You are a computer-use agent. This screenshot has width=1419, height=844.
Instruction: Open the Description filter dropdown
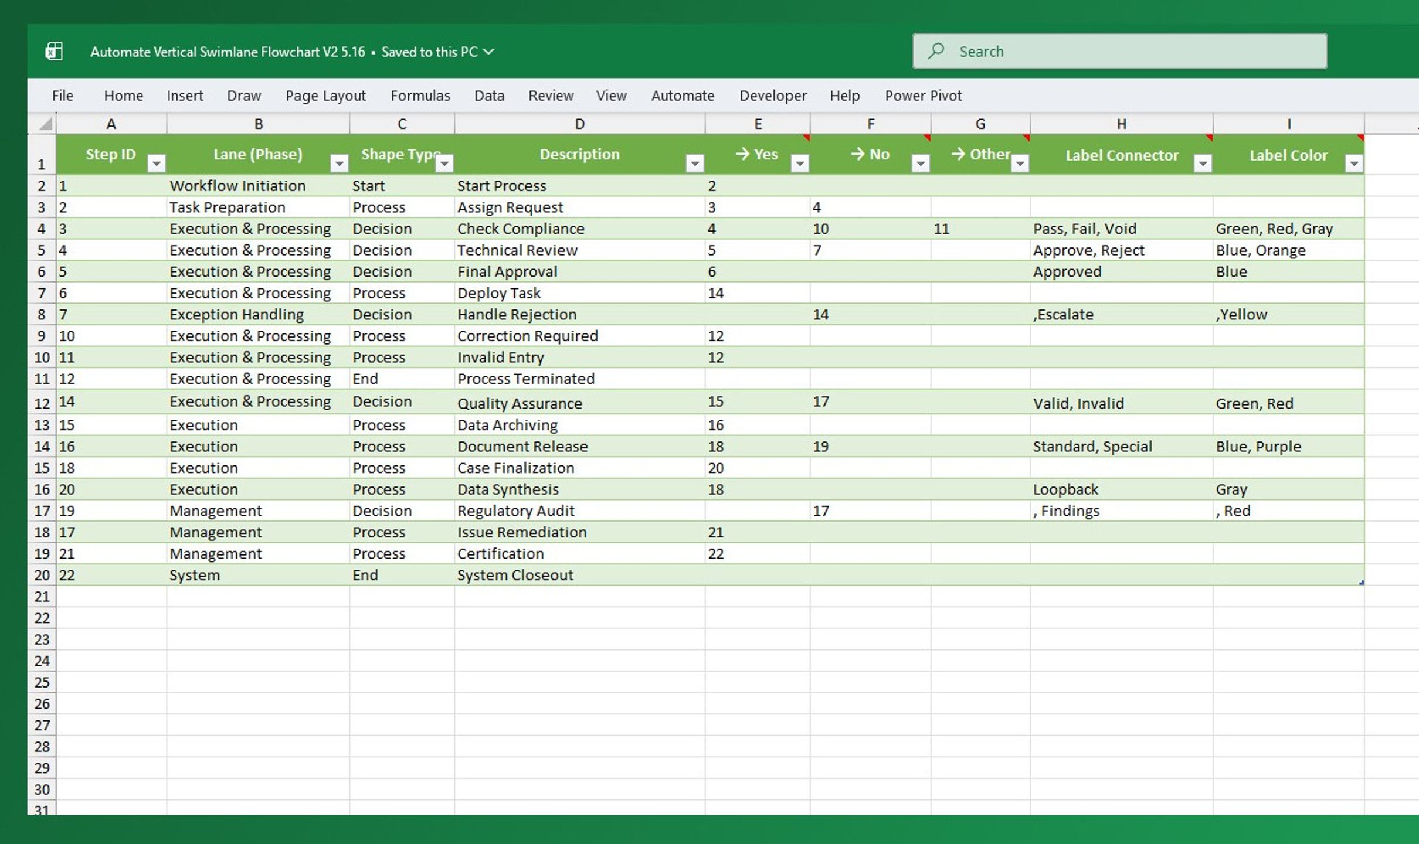tap(695, 163)
